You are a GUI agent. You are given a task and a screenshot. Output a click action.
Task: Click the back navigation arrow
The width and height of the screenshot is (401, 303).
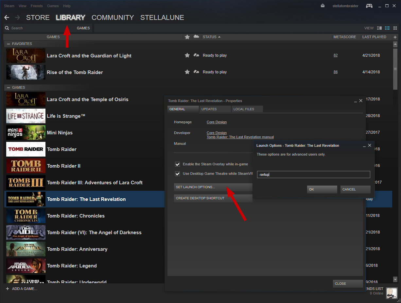[x=7, y=18]
